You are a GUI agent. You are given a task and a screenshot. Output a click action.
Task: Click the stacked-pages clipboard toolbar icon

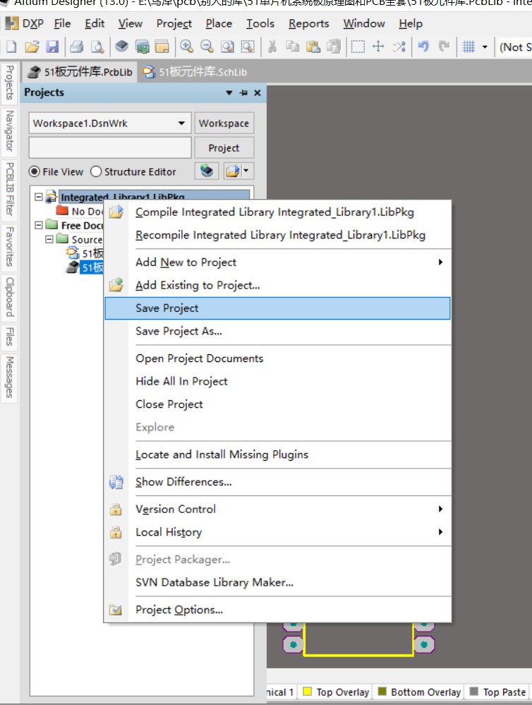(334, 47)
